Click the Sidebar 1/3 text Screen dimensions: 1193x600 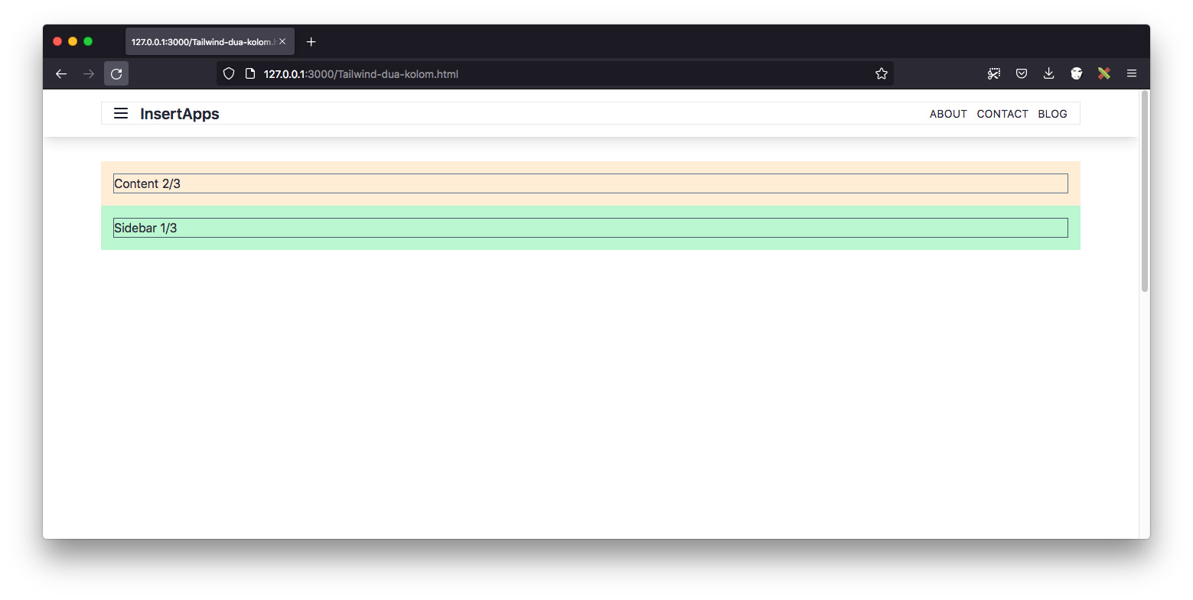[x=145, y=228]
